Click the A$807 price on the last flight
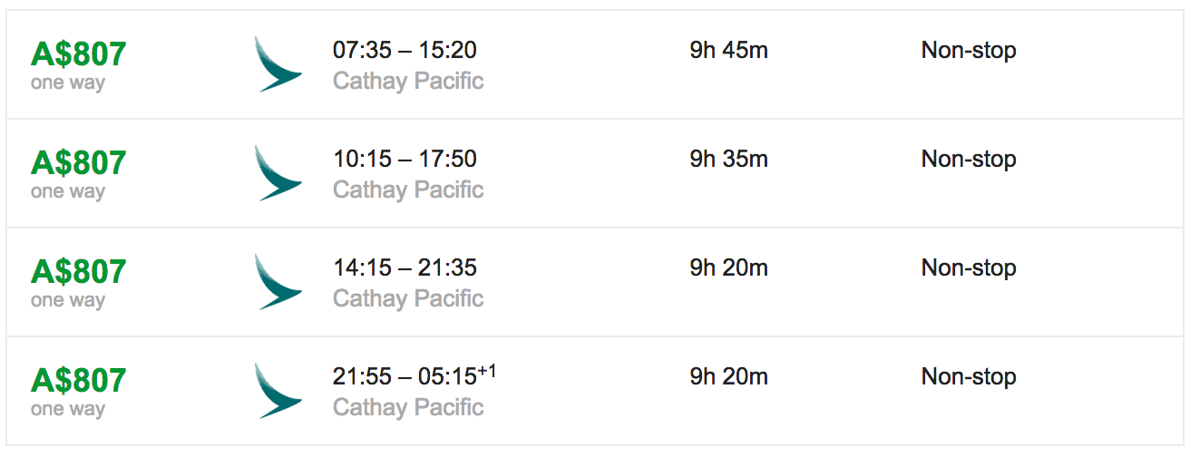 click(x=78, y=381)
